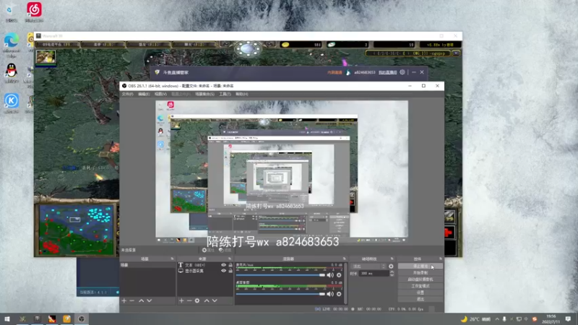Toggle lock of the 文本 (GDI+) text source
Viewport: 578px width, 325px height.
point(230,265)
